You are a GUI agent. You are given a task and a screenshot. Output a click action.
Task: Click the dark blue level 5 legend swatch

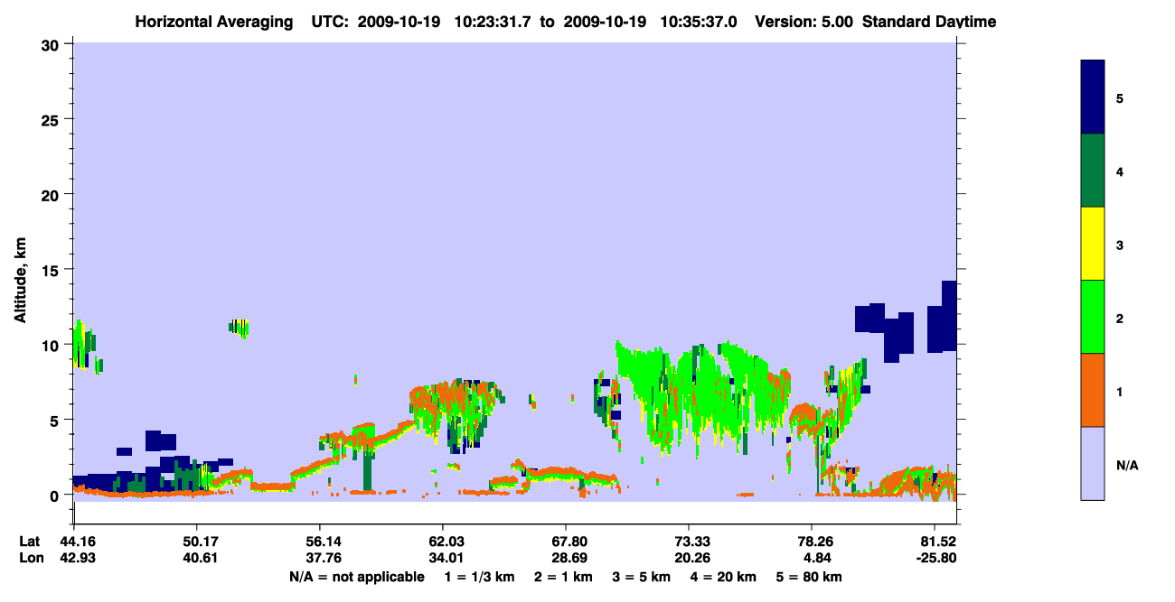(x=1093, y=97)
